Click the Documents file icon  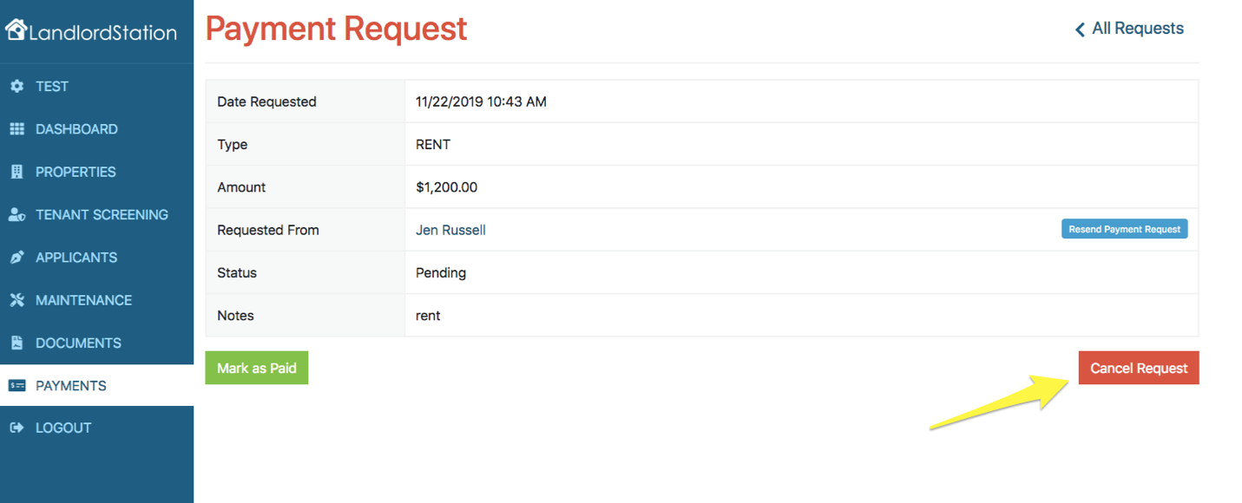click(16, 343)
